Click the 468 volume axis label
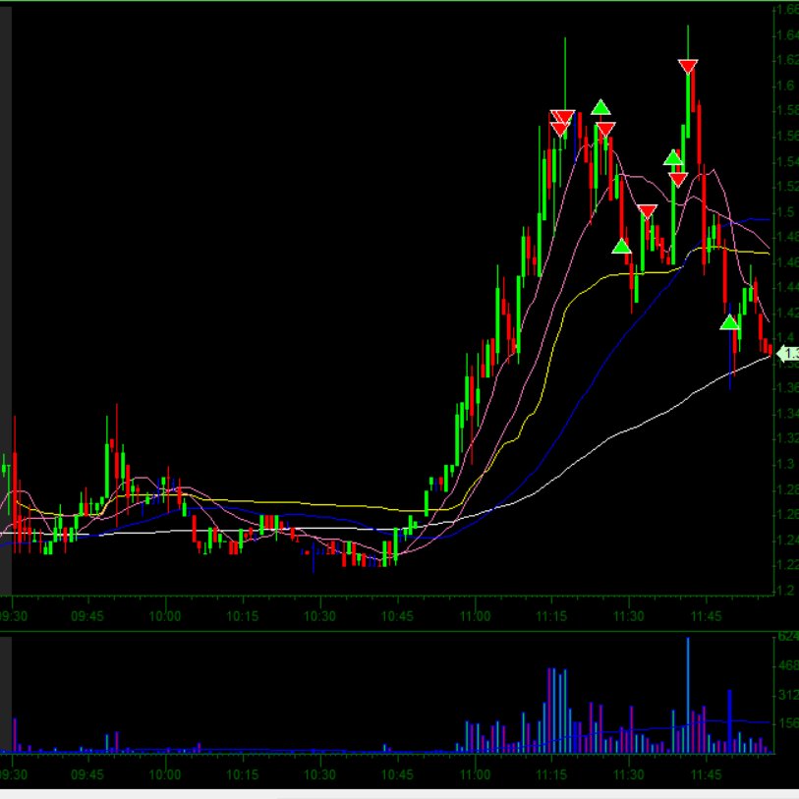799x799 pixels. (788, 665)
